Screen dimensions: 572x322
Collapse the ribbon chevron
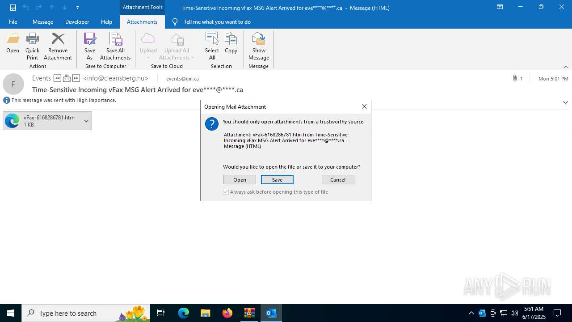[x=566, y=67]
